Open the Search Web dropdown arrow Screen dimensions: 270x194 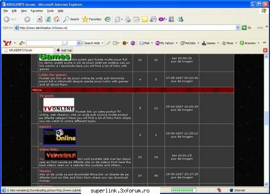coord(103,43)
